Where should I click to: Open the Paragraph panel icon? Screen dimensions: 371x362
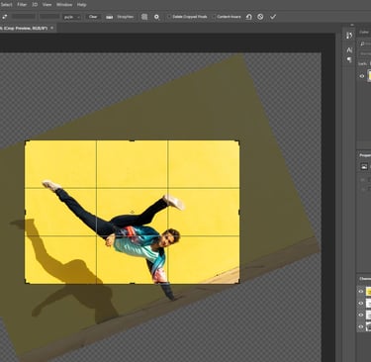(349, 59)
